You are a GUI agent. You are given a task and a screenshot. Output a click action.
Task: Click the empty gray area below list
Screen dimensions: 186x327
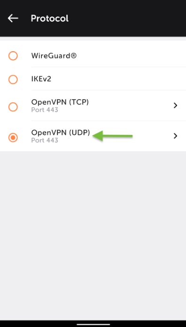(x=93, y=236)
